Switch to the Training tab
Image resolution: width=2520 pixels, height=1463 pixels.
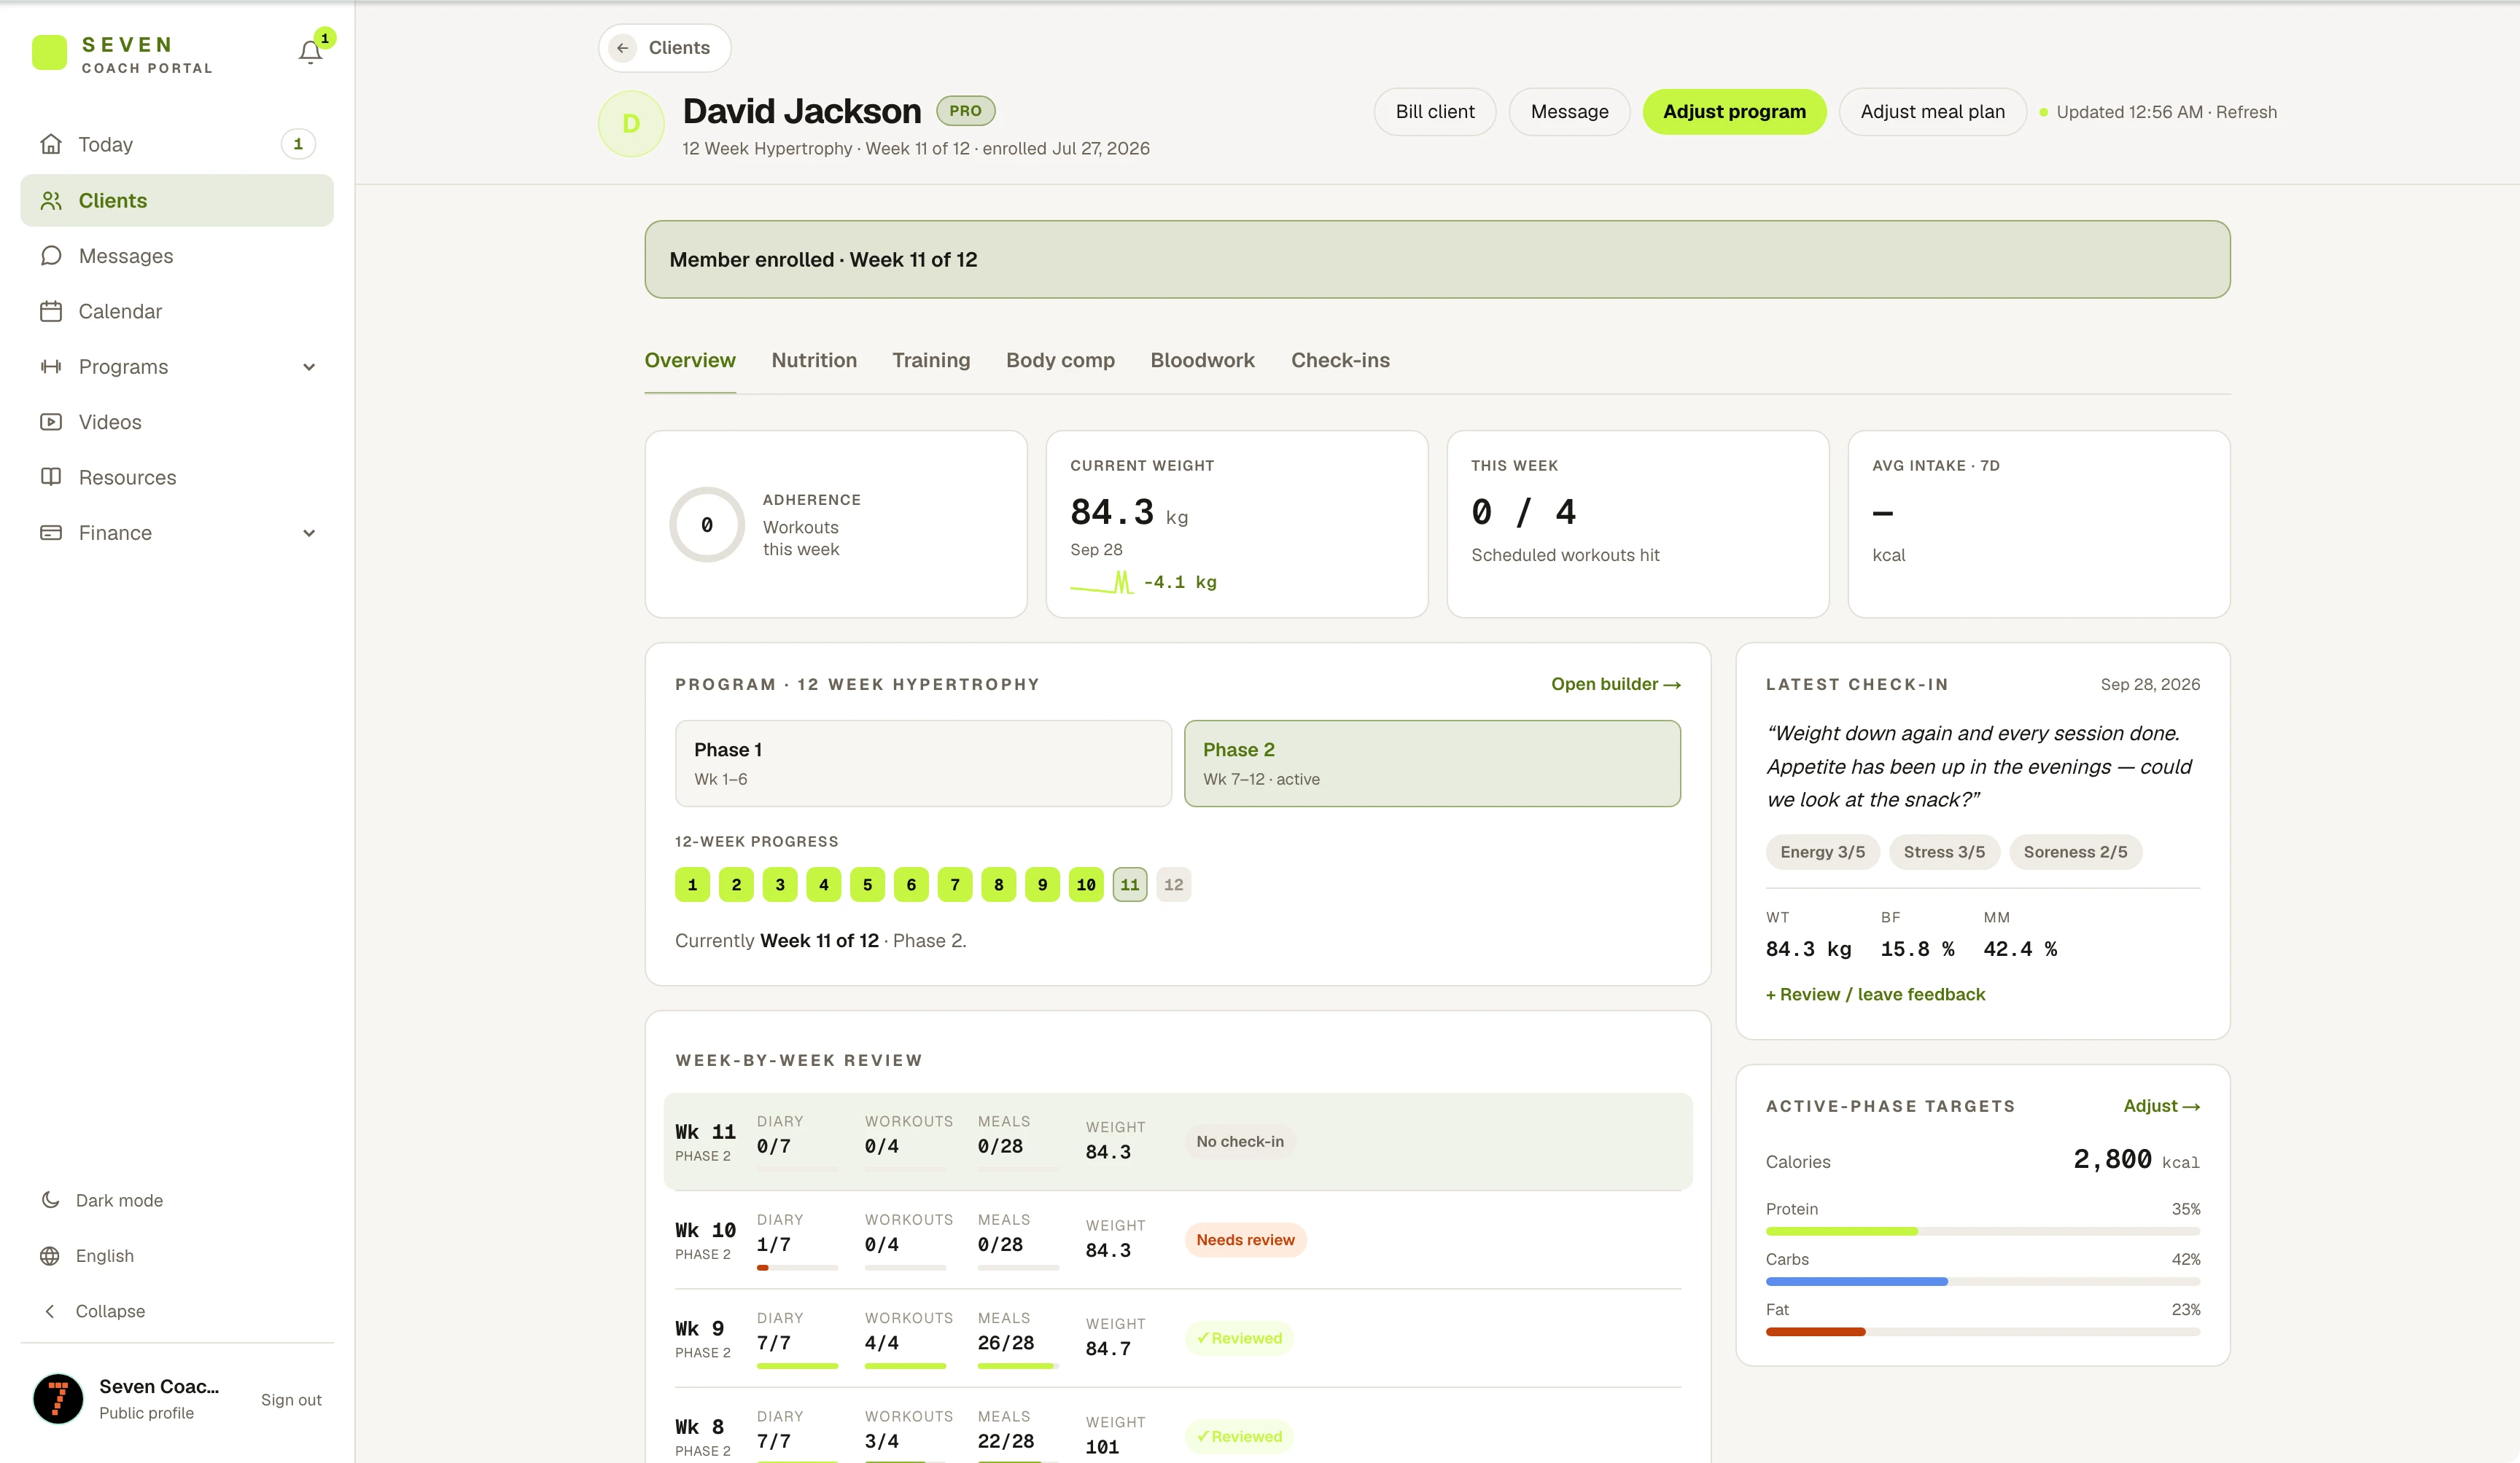[x=931, y=360]
